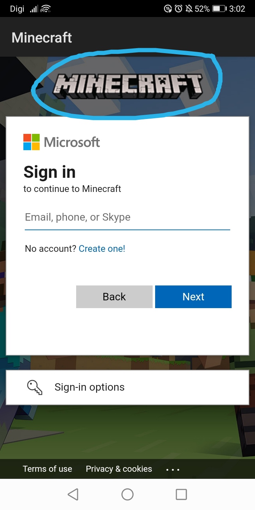This screenshot has width=255, height=510.
Task: Focus the Email, phone, or Skype field
Action: point(127,217)
